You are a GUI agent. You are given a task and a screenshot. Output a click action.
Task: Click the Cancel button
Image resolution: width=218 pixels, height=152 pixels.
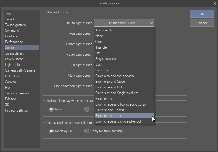pos(202,23)
